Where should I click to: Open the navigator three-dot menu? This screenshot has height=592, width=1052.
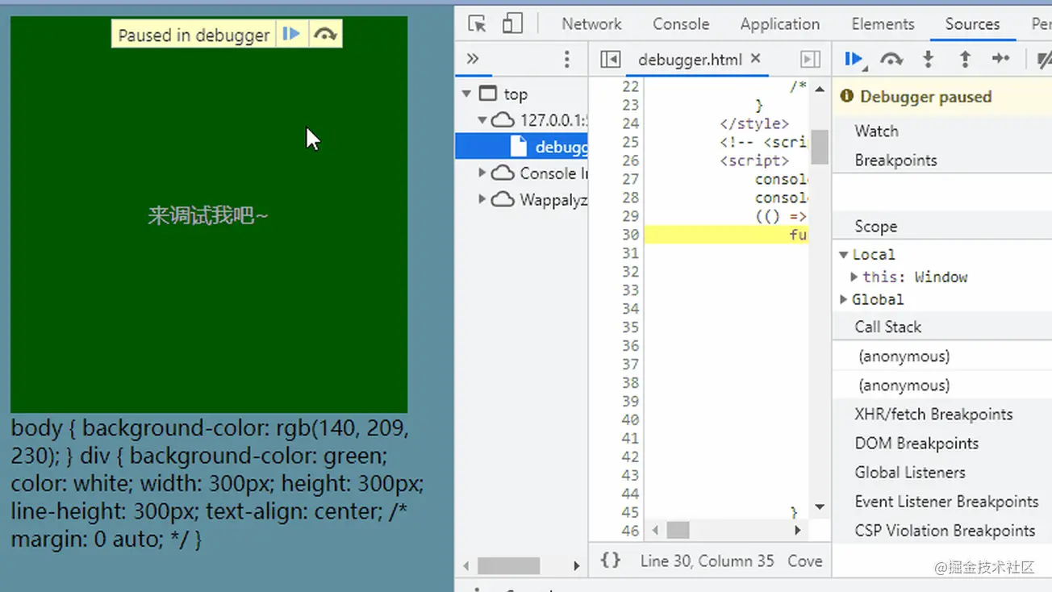point(567,59)
